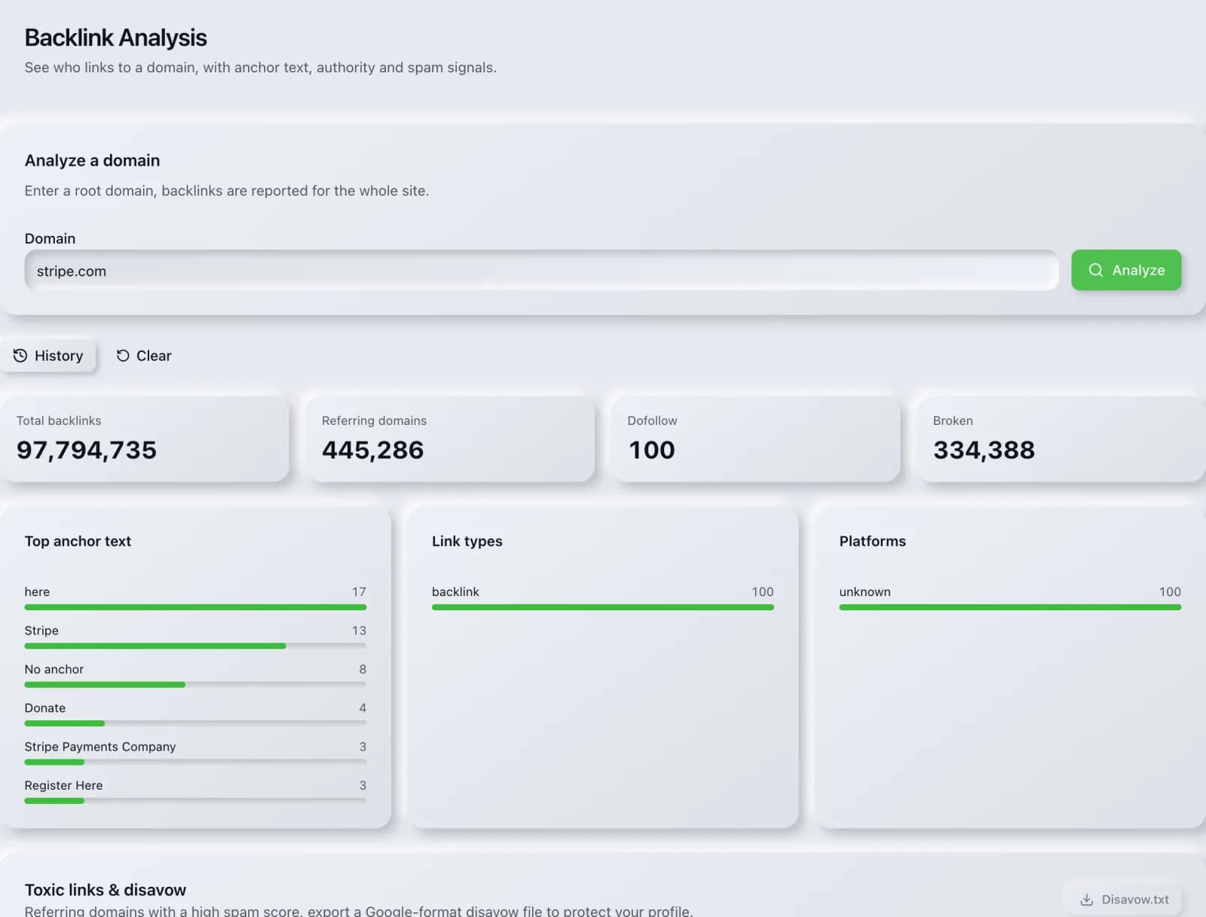The image size is (1206, 917).
Task: Download the Disavow.txt file
Action: point(1124,899)
